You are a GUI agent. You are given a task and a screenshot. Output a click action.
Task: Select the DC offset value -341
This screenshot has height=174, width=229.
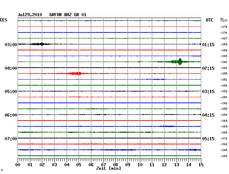click(x=224, y=62)
